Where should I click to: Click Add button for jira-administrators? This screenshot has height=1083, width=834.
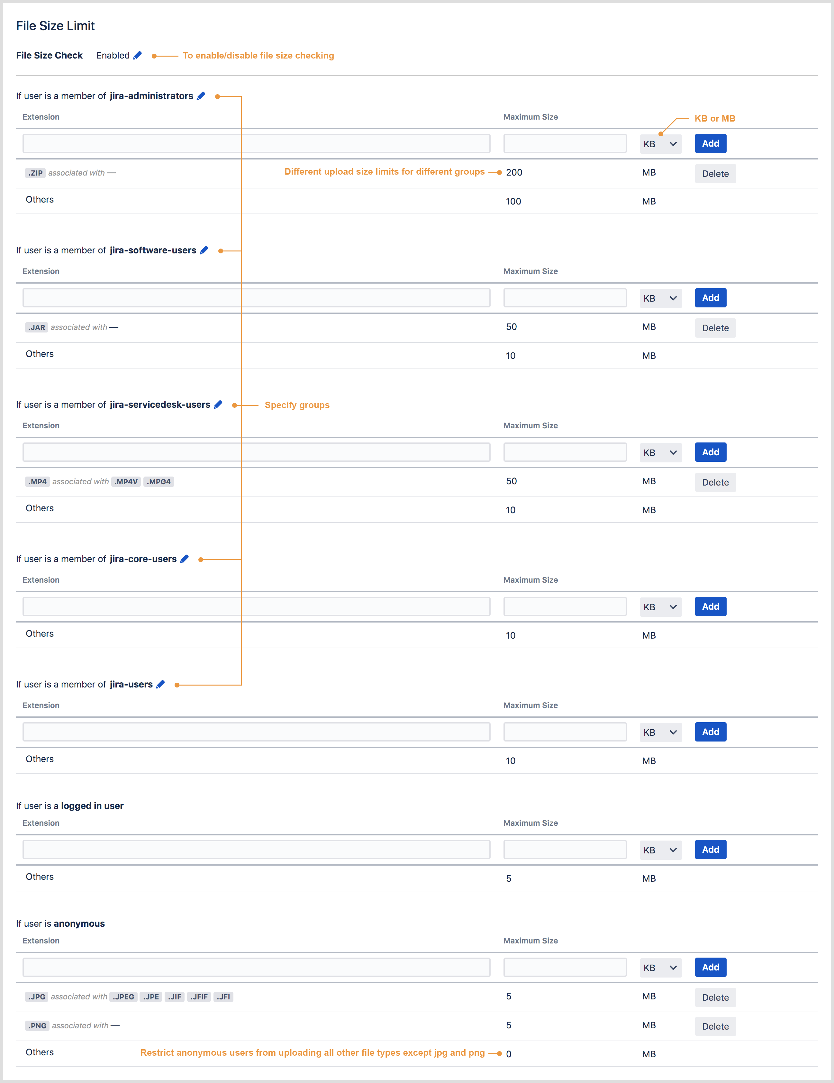pos(710,143)
